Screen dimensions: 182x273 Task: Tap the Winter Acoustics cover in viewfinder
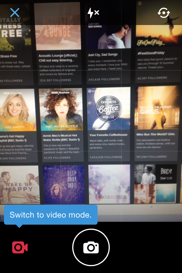click(109, 184)
